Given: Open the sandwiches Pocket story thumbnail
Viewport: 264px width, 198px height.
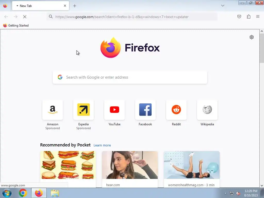Looking at the screenshot, I should pyautogui.click(x=68, y=165).
